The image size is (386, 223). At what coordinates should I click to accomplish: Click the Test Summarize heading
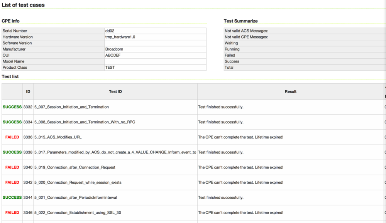240,21
